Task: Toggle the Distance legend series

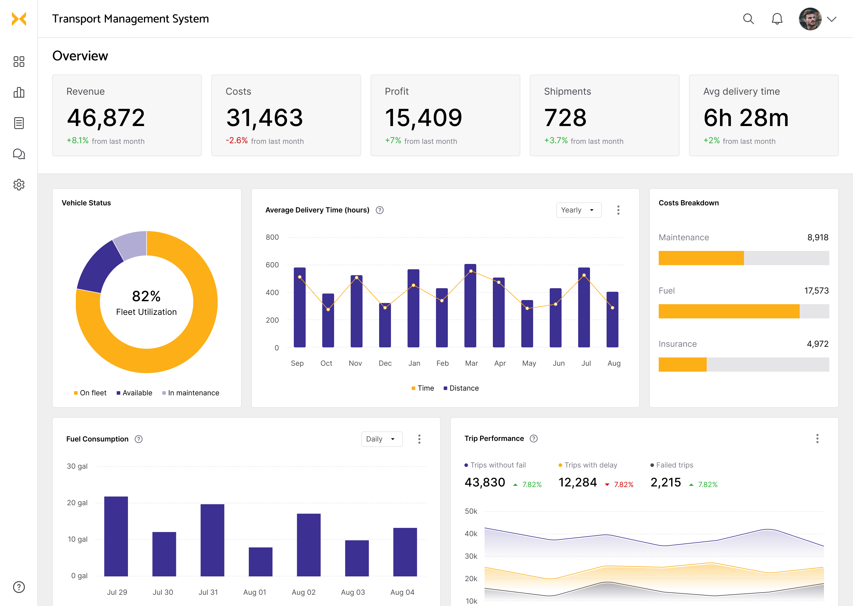Action: coord(461,388)
